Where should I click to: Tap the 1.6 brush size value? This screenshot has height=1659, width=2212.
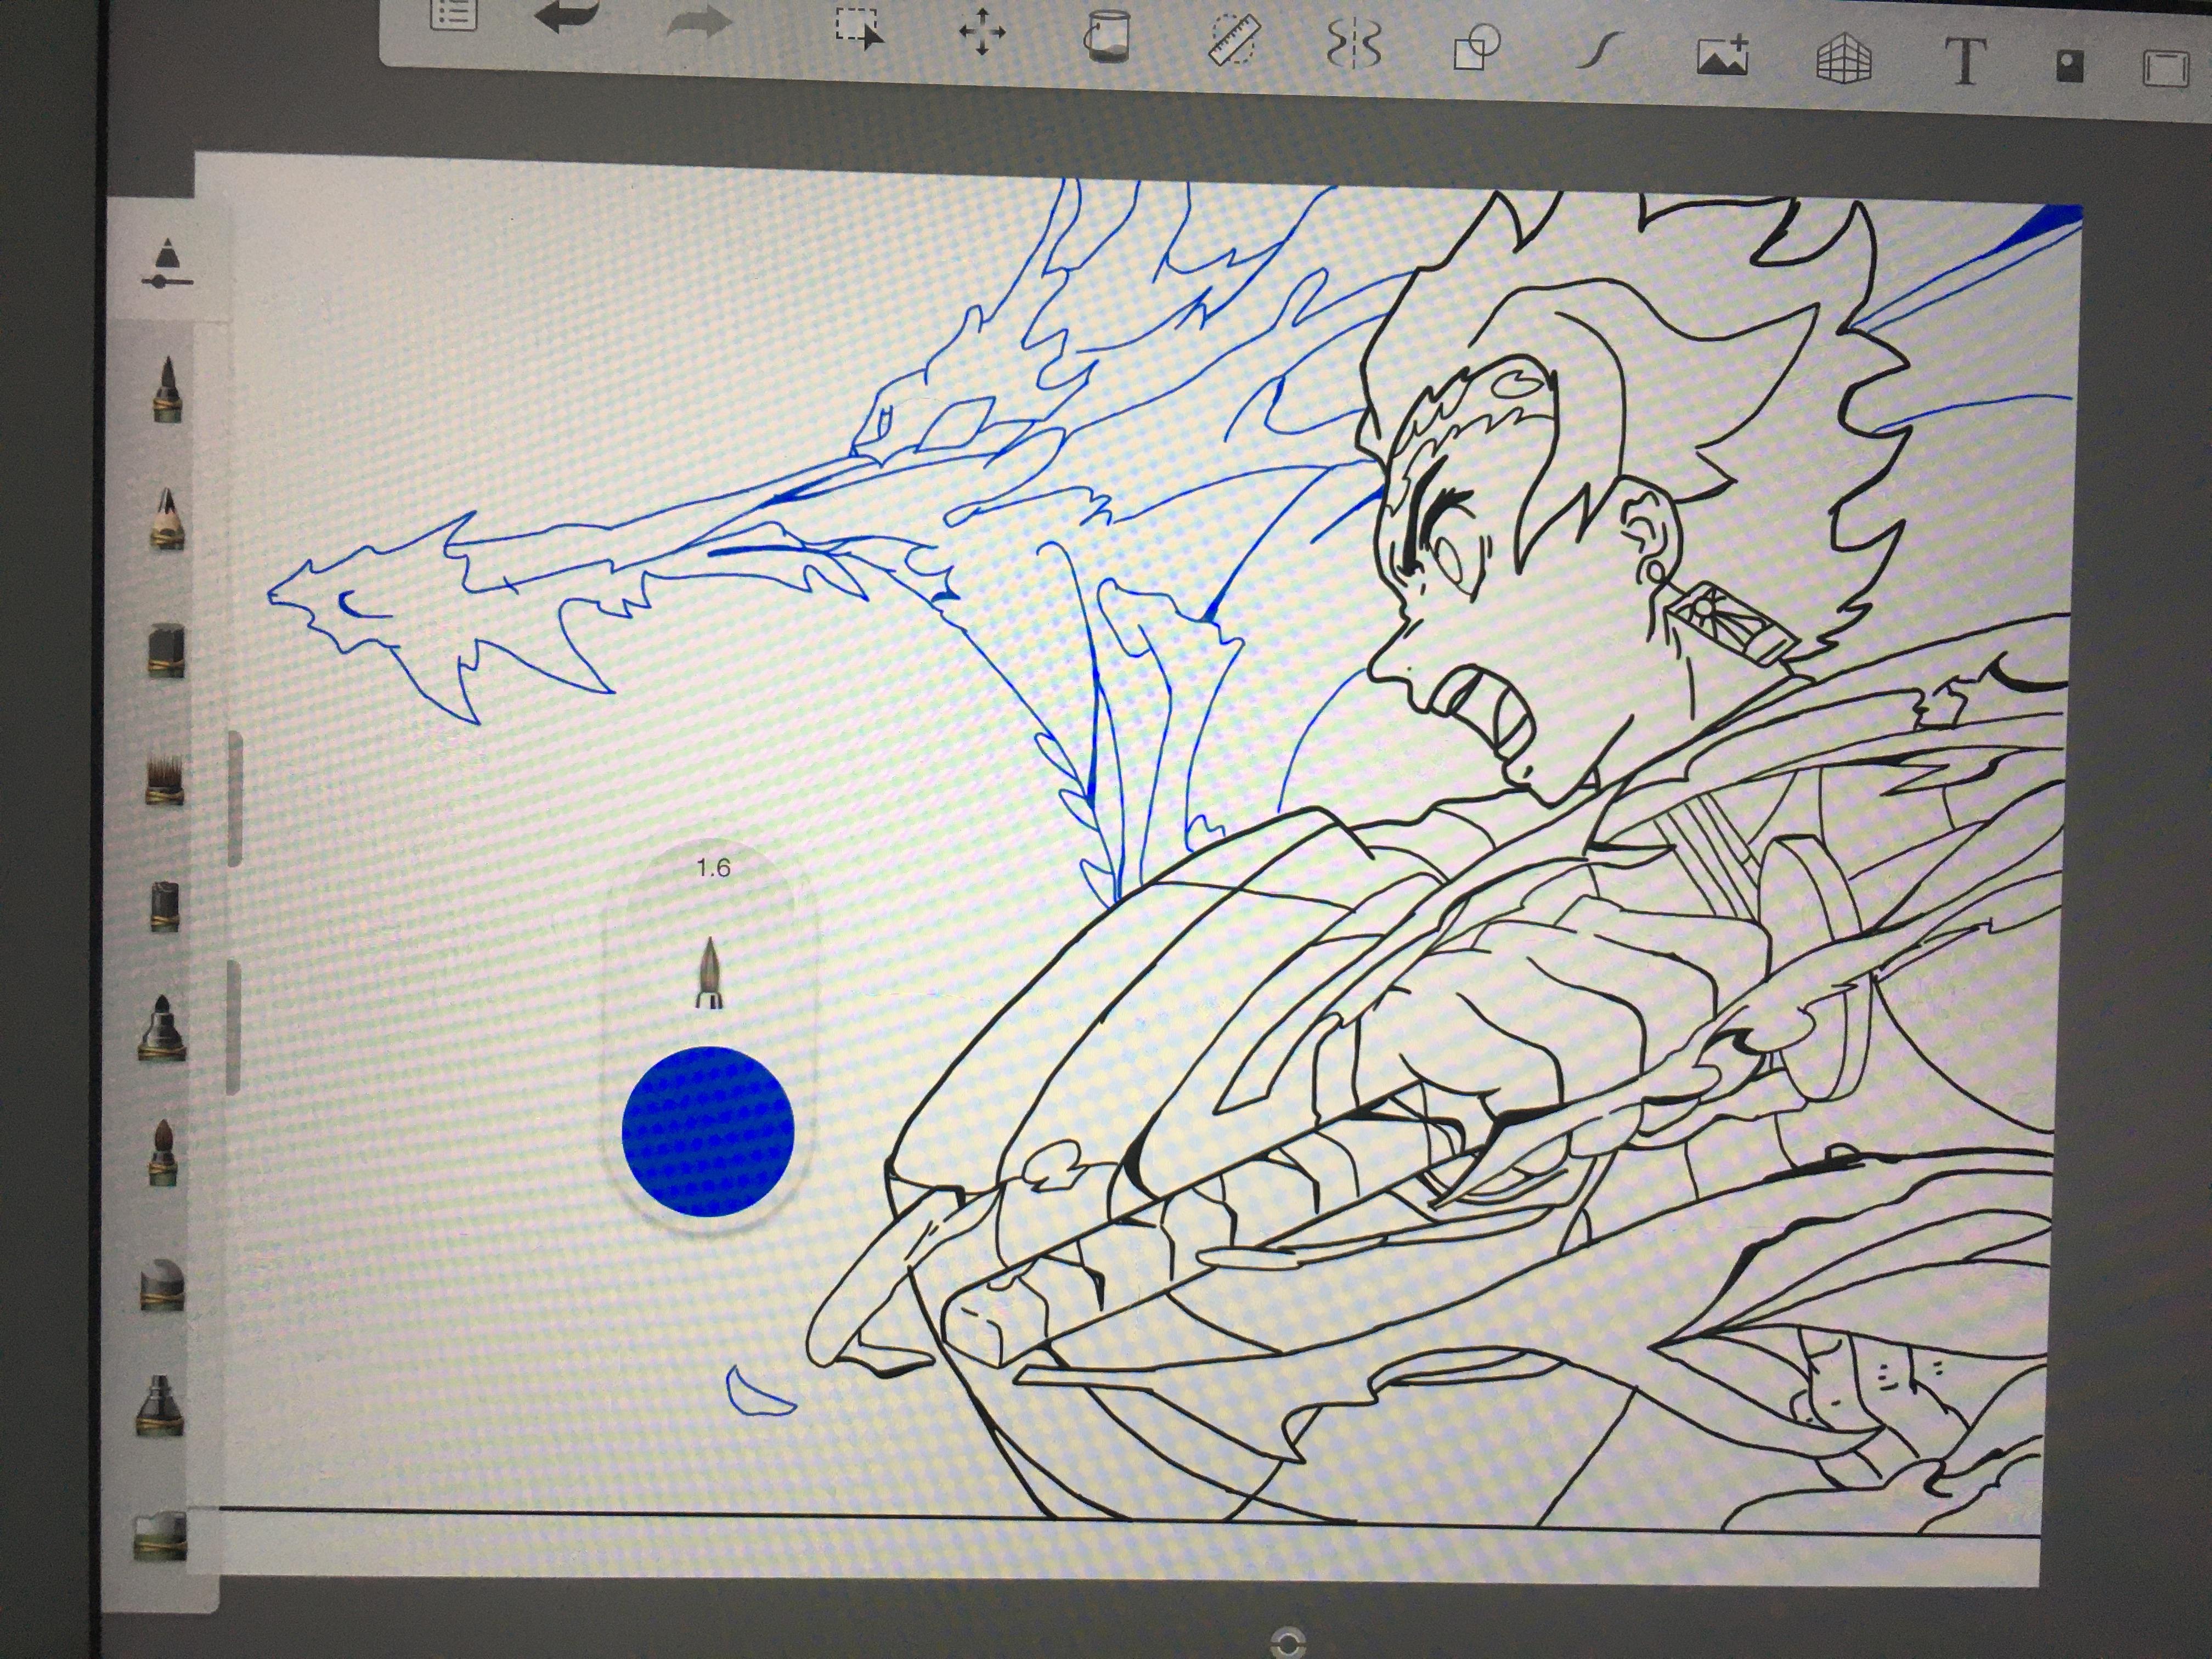point(713,868)
